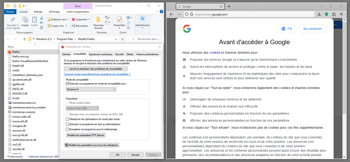Viewport: 350px width, 162px height.
Task: Close the Google tab in Firefox
Action: tap(220, 6)
